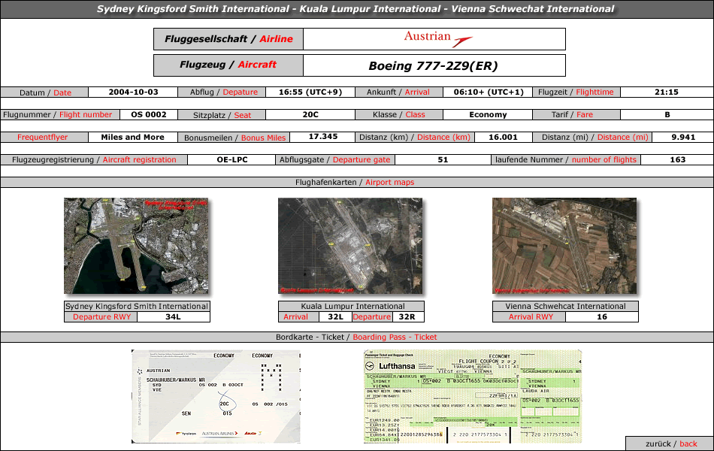Select the Miles and More text

coord(132,137)
